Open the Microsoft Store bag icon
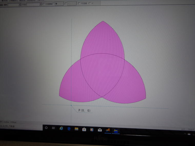Image resolution: width=195 pixels, height=146 pixels. pos(84,129)
